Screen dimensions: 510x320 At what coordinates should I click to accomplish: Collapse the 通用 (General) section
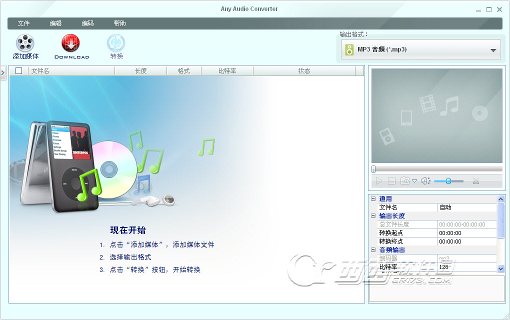[373, 198]
